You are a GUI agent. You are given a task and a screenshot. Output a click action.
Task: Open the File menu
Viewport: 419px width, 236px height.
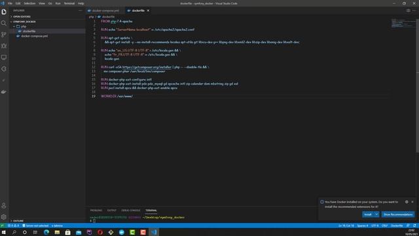(x=10, y=3)
